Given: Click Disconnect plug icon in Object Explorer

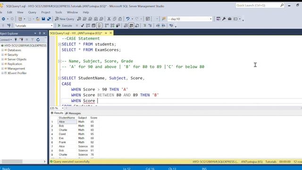Looking at the screenshot, I should [22, 40].
